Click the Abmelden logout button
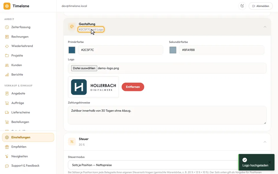Image resolution: width=278 pixels, height=174 pixels. tap(261, 6)
